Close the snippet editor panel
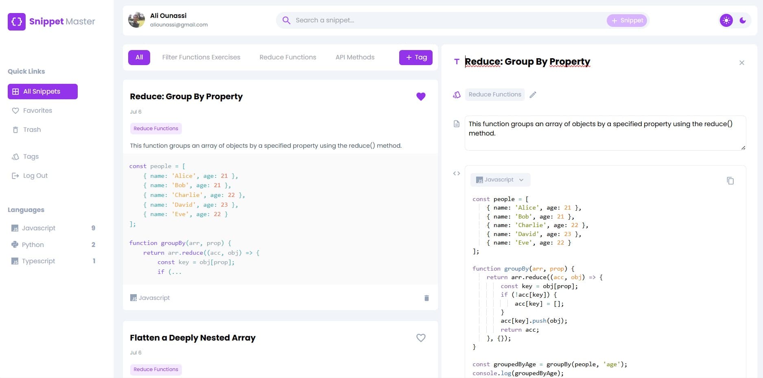763x378 pixels. point(742,63)
